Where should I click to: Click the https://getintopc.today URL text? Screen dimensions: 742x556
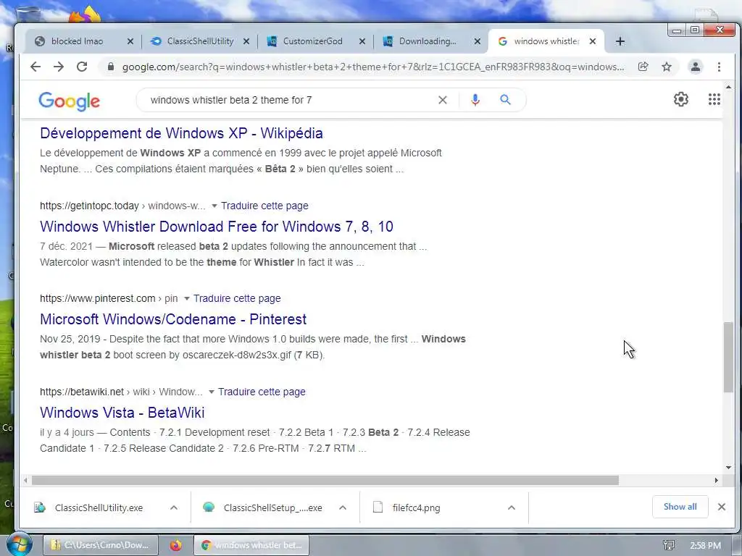click(89, 206)
